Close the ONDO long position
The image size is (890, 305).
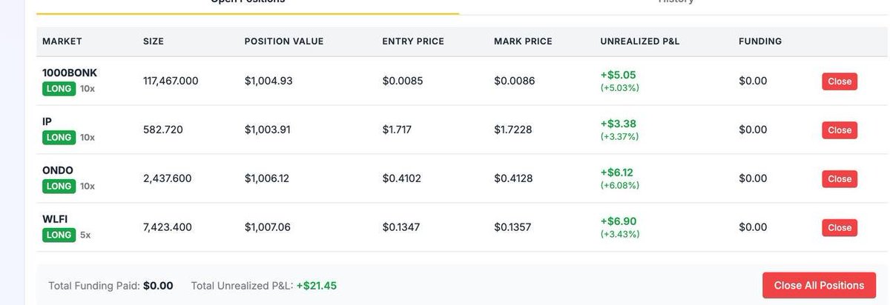[839, 179]
